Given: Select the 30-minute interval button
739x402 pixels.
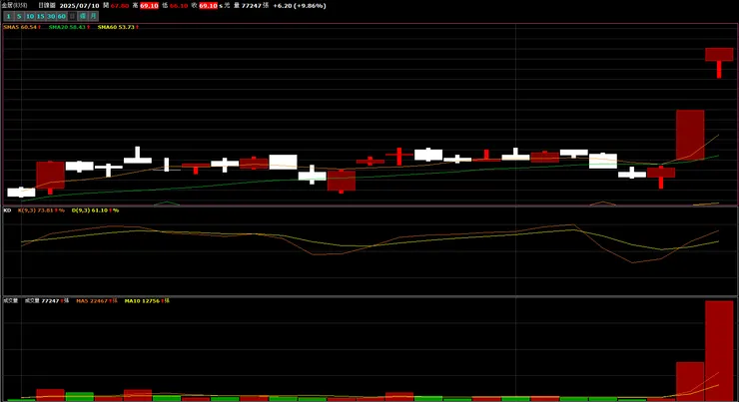Looking at the screenshot, I should coord(51,17).
